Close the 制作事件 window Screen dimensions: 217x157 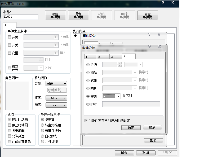[x=172, y=2]
